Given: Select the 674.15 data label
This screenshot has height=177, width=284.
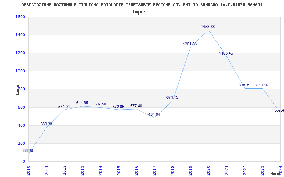Looking at the screenshot, I should [x=172, y=98].
